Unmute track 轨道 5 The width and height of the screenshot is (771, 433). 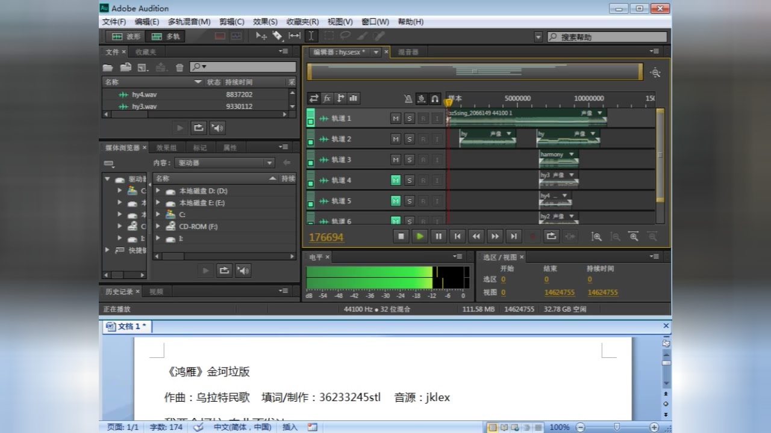point(396,200)
